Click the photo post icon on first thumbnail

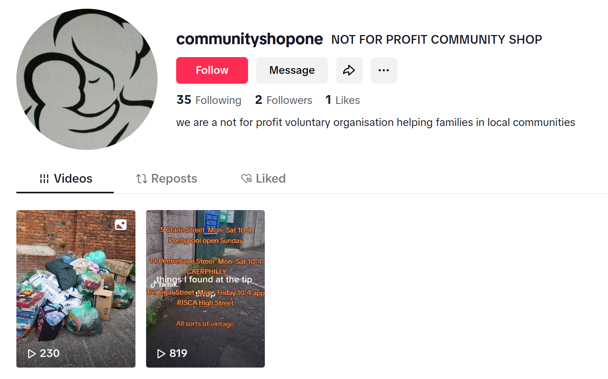tap(121, 225)
